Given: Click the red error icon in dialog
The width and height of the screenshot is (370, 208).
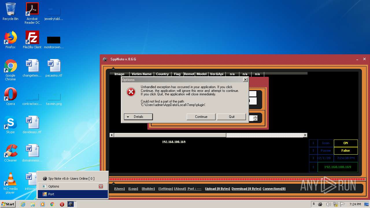Looking at the screenshot, I should point(131,92).
